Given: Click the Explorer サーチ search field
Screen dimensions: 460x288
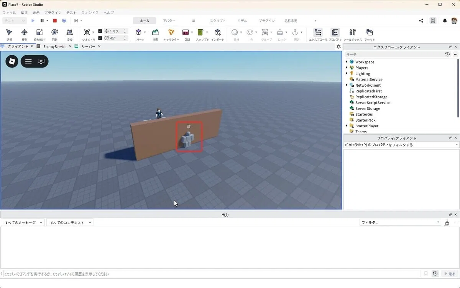Looking at the screenshot, I should click(394, 54).
